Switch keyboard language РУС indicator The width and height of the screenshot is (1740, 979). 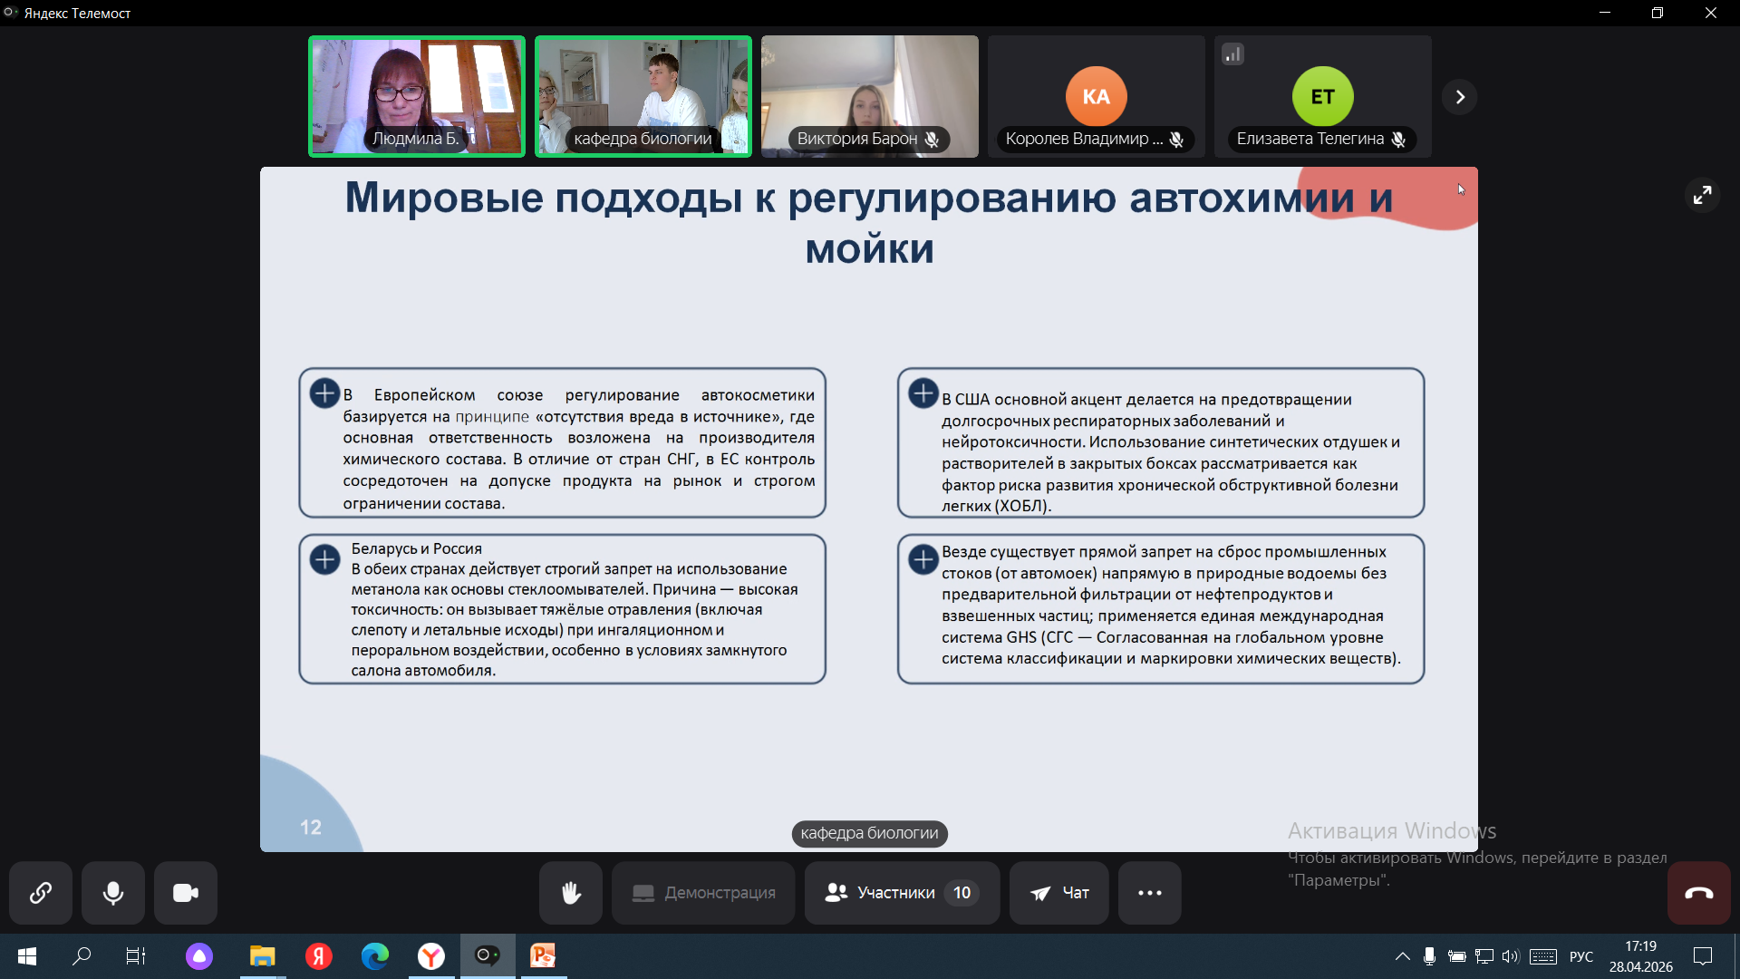[1580, 956]
